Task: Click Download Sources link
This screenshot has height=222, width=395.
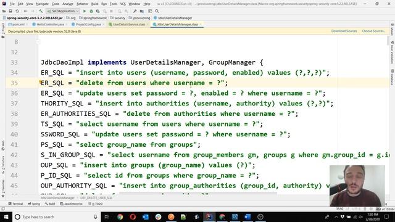Action: (344, 31)
